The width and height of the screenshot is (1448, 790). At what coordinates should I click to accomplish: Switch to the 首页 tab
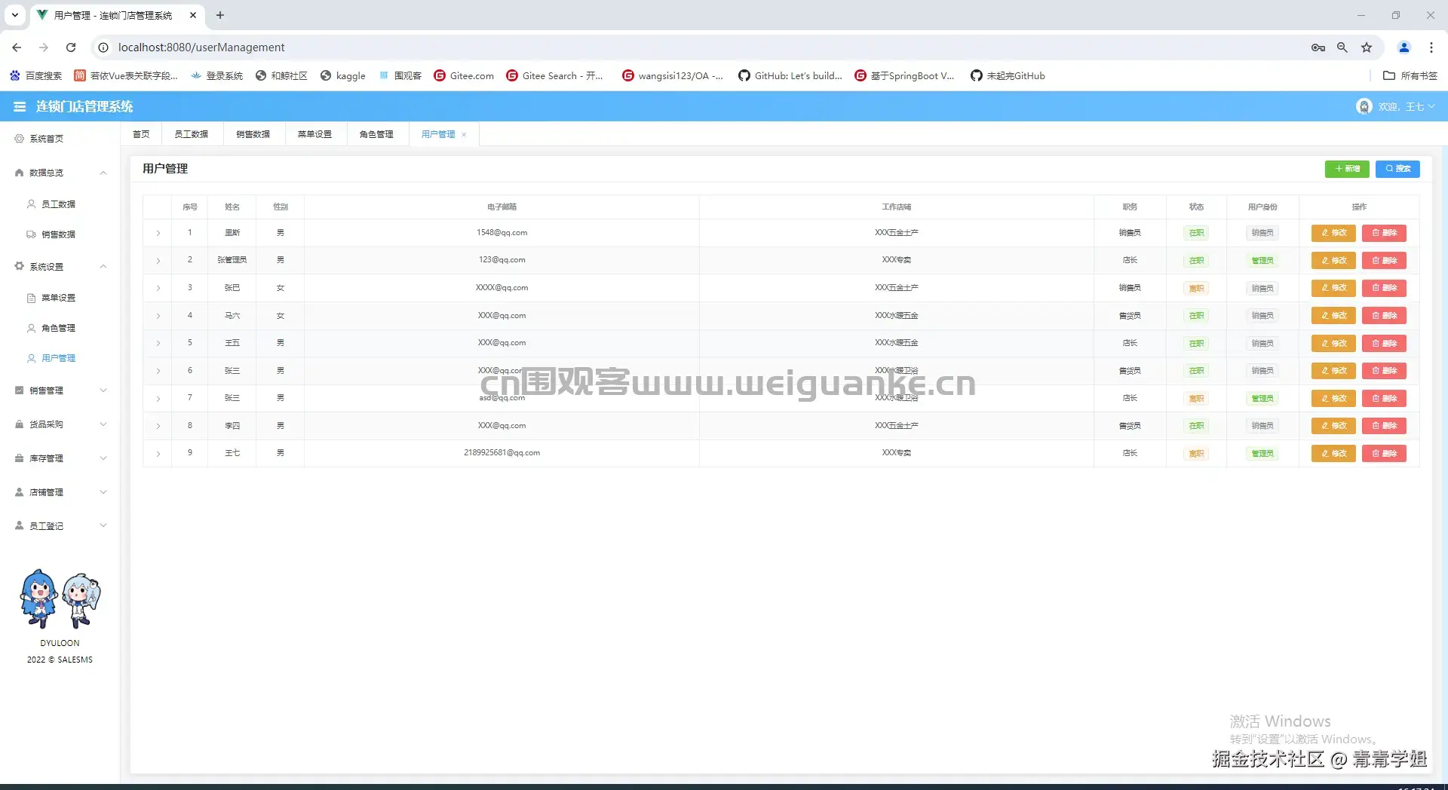tap(141, 134)
